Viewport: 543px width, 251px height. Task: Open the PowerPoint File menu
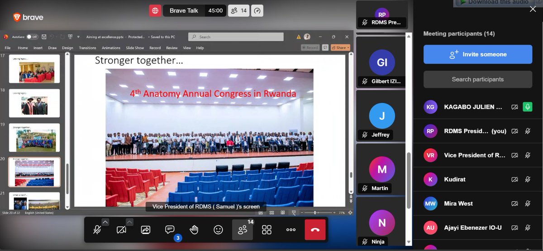click(8, 48)
